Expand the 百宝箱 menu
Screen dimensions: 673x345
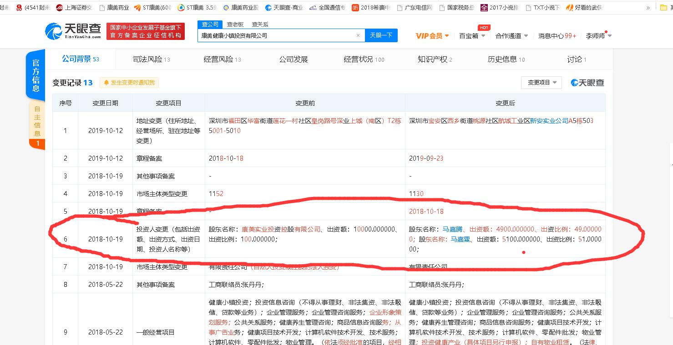pyautogui.click(x=472, y=36)
